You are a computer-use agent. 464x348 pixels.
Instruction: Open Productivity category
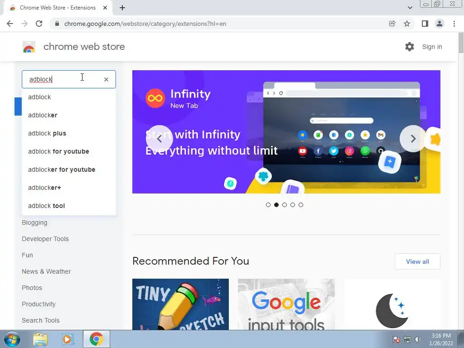(x=39, y=304)
